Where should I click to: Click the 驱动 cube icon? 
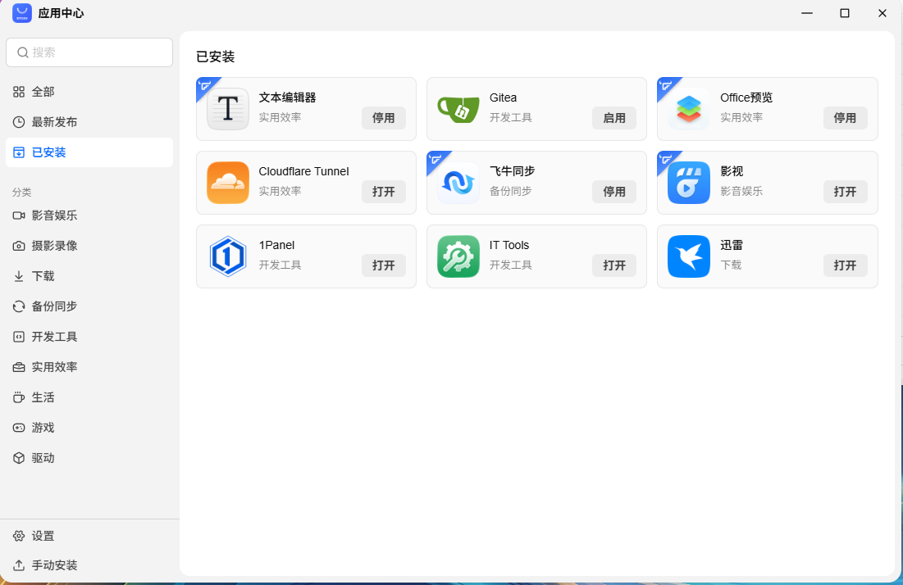click(19, 458)
